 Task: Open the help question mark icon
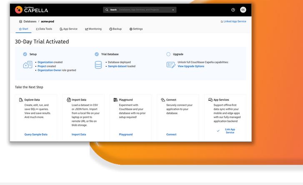click(x=233, y=10)
